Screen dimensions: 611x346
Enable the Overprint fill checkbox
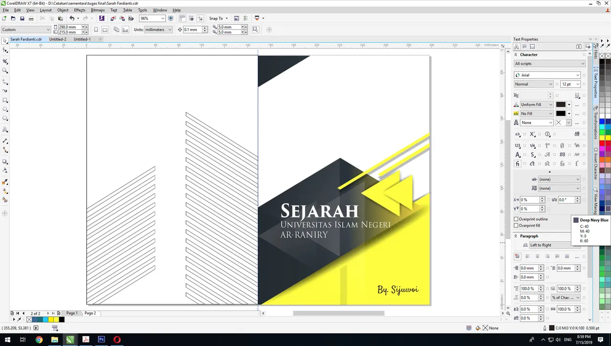click(x=516, y=225)
